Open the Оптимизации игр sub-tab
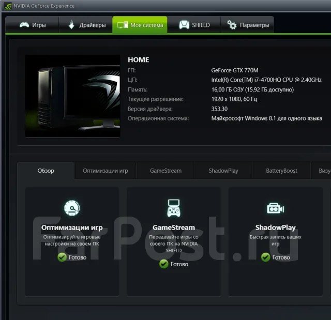The image size is (331, 320). [x=106, y=171]
